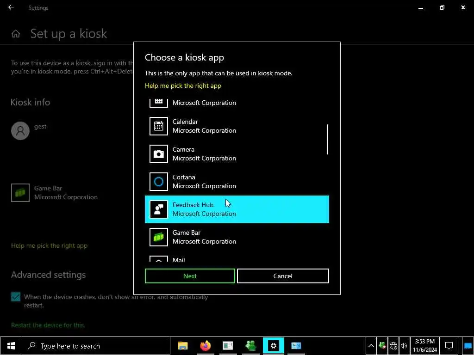Select Cortana as the kiosk app
The width and height of the screenshot is (474, 355).
pos(237,182)
